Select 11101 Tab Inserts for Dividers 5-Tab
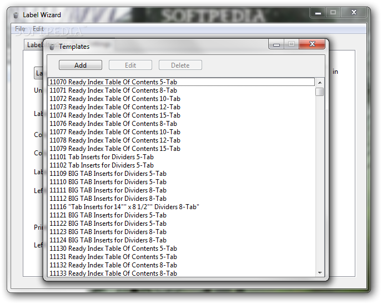382x304 pixels. tap(181, 157)
